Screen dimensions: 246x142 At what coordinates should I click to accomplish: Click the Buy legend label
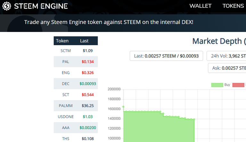pos(227,85)
